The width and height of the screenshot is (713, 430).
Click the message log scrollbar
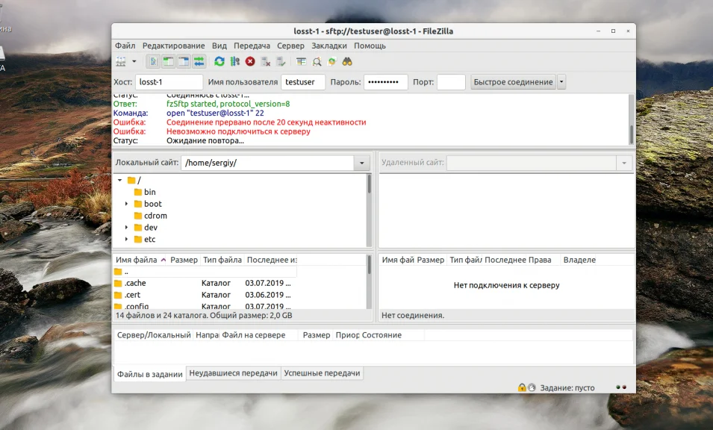pyautogui.click(x=631, y=133)
